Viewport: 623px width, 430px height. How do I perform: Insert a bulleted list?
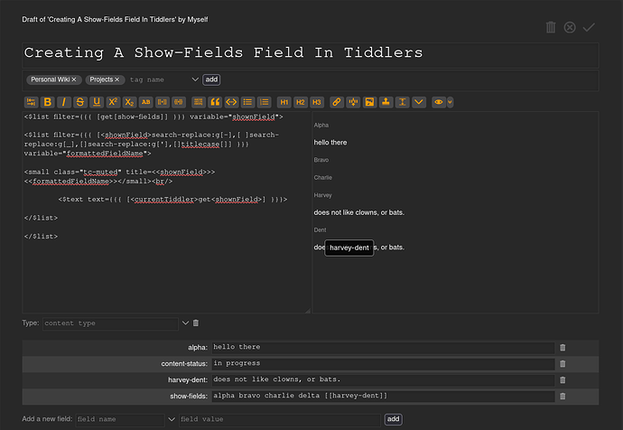click(247, 102)
